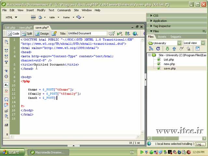The image size is (208, 156).
Task: Click Macromedia Dreamweaver taskbar button
Action: (48, 152)
